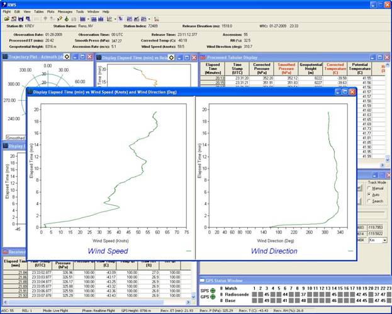Image resolution: width=392 pixels, height=314 pixels.
Task: Click the green SPS status indicator
Action: click(213, 291)
